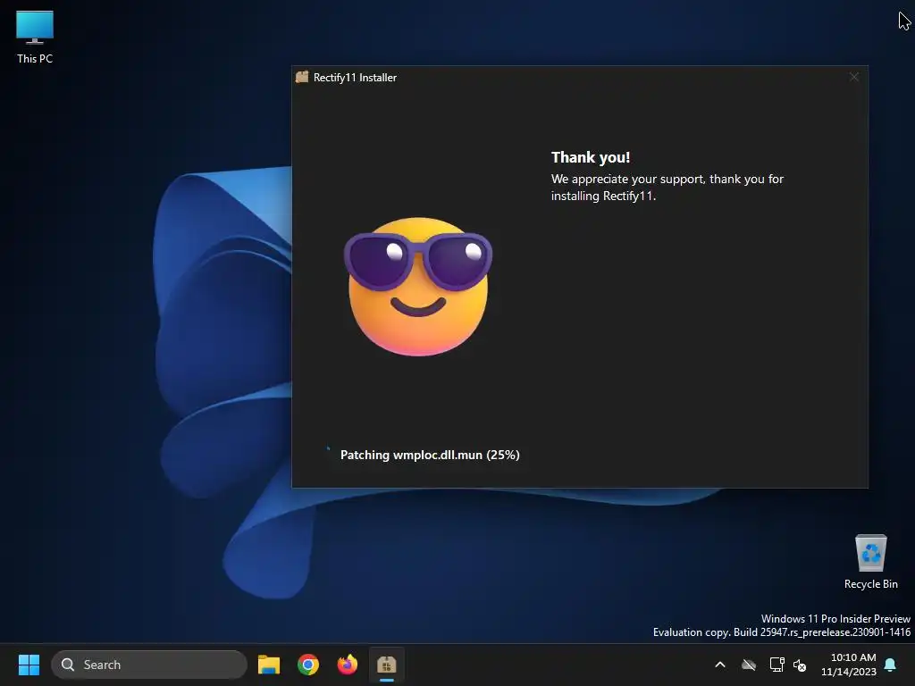Click the muted volume tray icon
The height and width of the screenshot is (686, 915).
pyautogui.click(x=800, y=665)
